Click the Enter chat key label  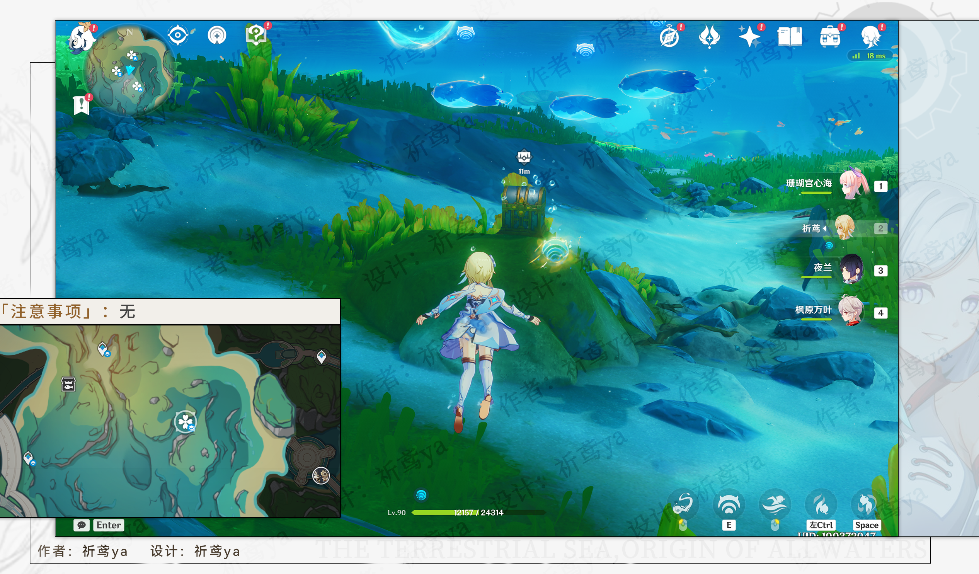pos(109,525)
